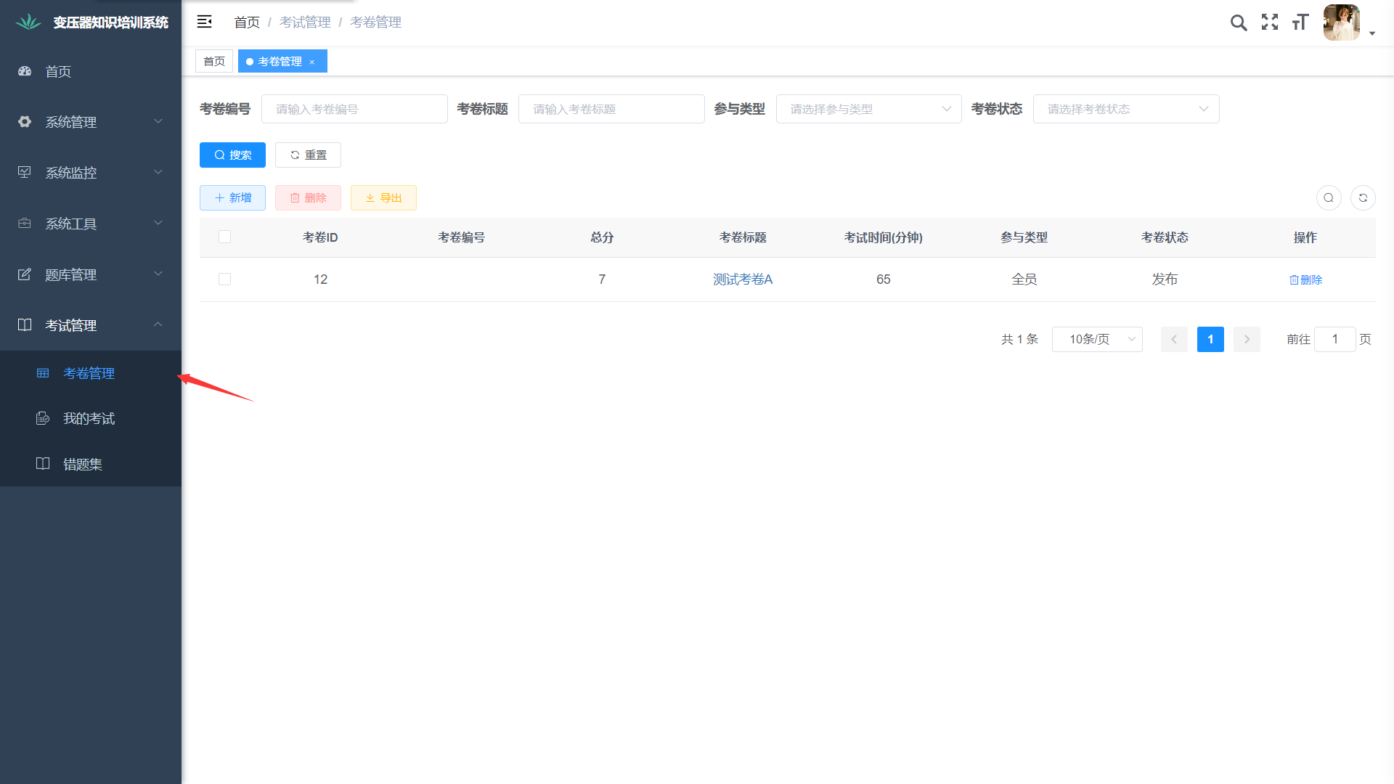Open the 测试考卷A link
Image resolution: width=1394 pixels, height=784 pixels.
click(x=742, y=279)
